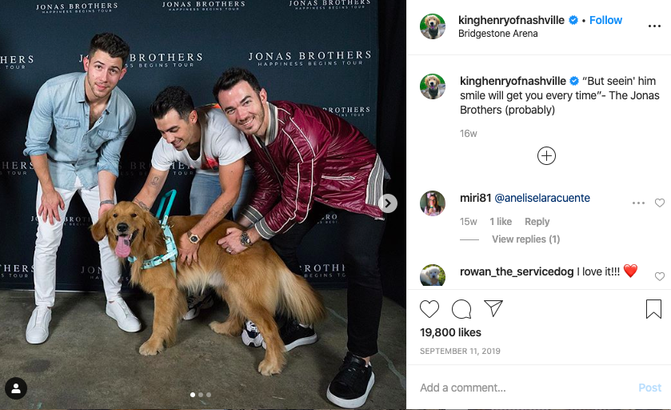Screen dimensions: 671x410
Task: Open the Bridgestone Arena location link
Action: pyautogui.click(x=497, y=34)
